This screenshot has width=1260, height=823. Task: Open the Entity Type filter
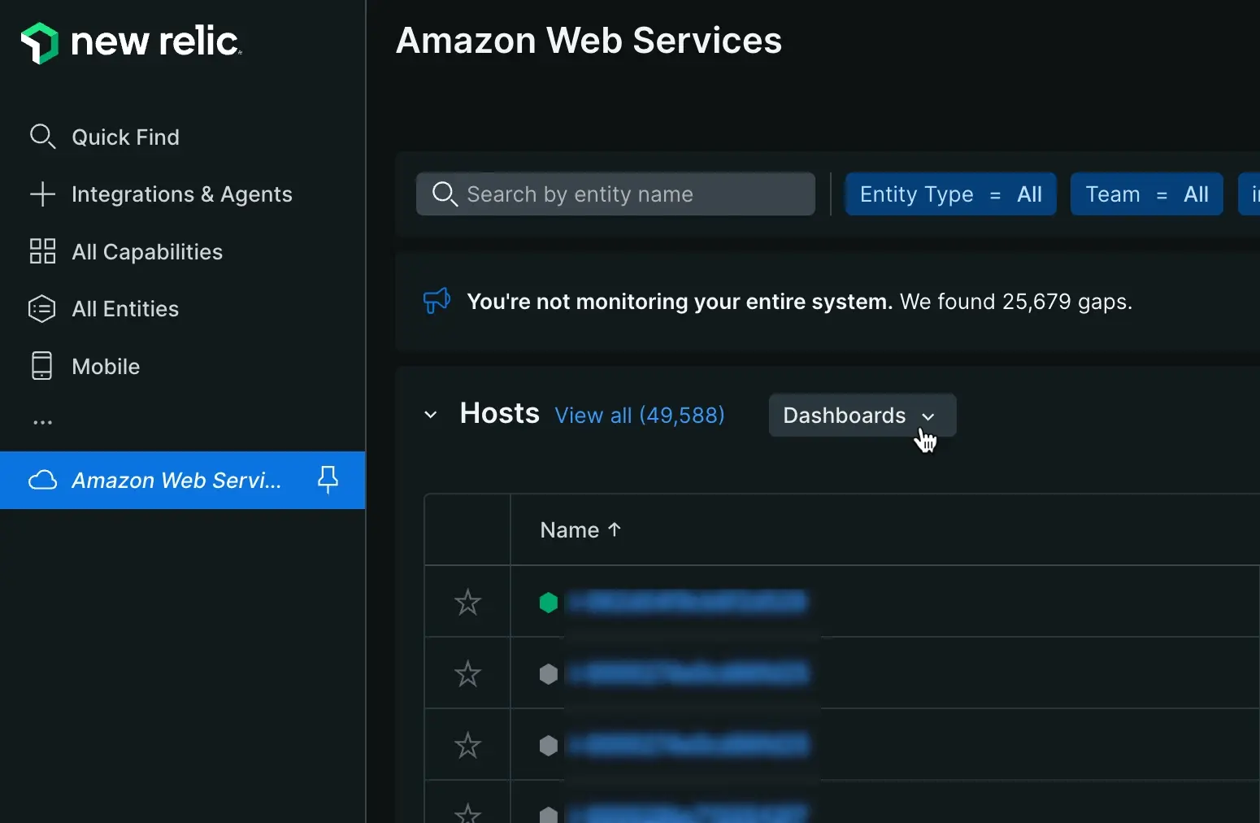[950, 194]
